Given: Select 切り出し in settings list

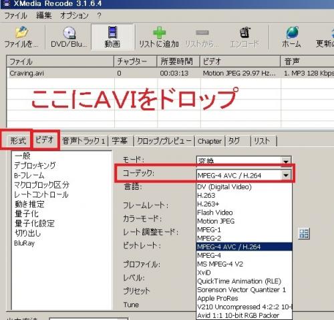Looking at the screenshot, I should pyautogui.click(x=27, y=233).
